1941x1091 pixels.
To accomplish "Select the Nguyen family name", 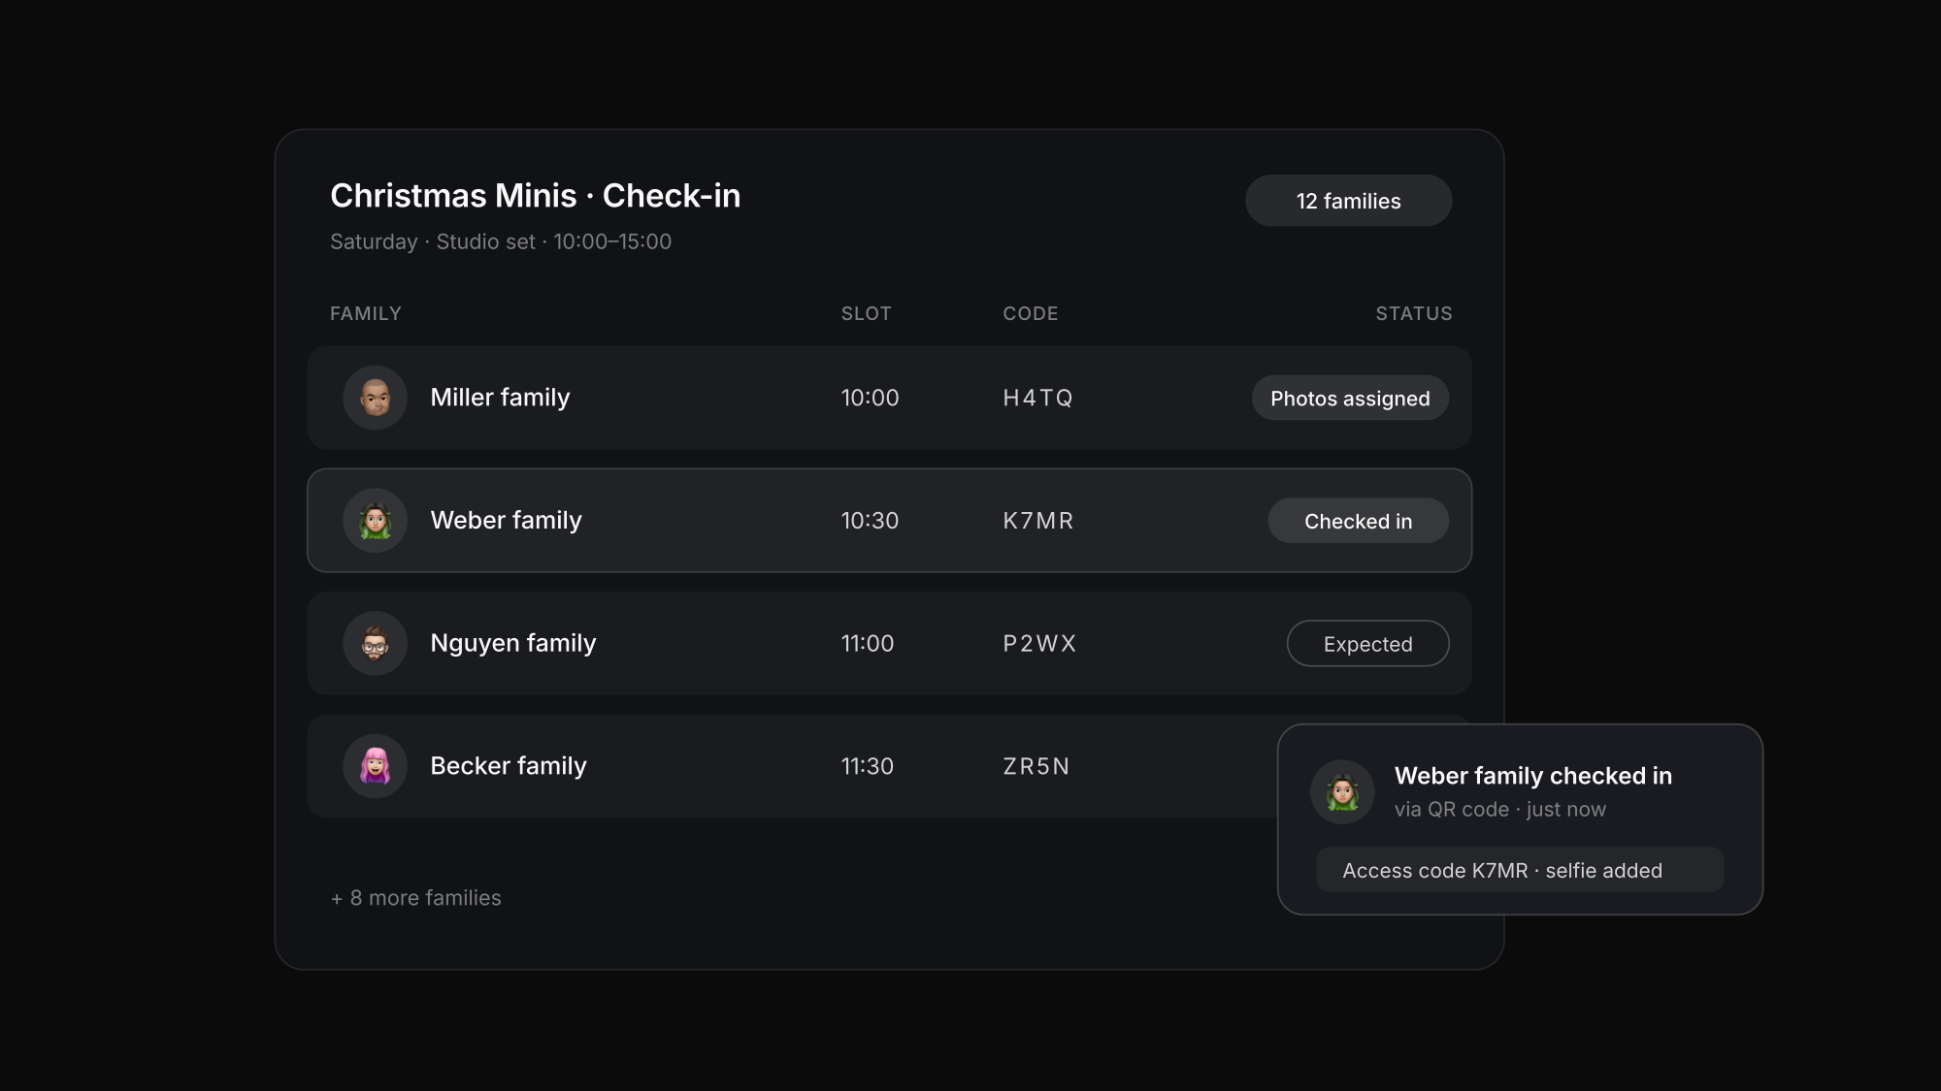I will (512, 643).
